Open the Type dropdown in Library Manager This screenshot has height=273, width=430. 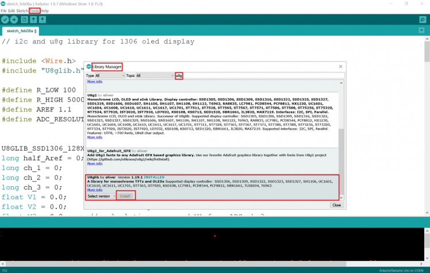[110, 76]
